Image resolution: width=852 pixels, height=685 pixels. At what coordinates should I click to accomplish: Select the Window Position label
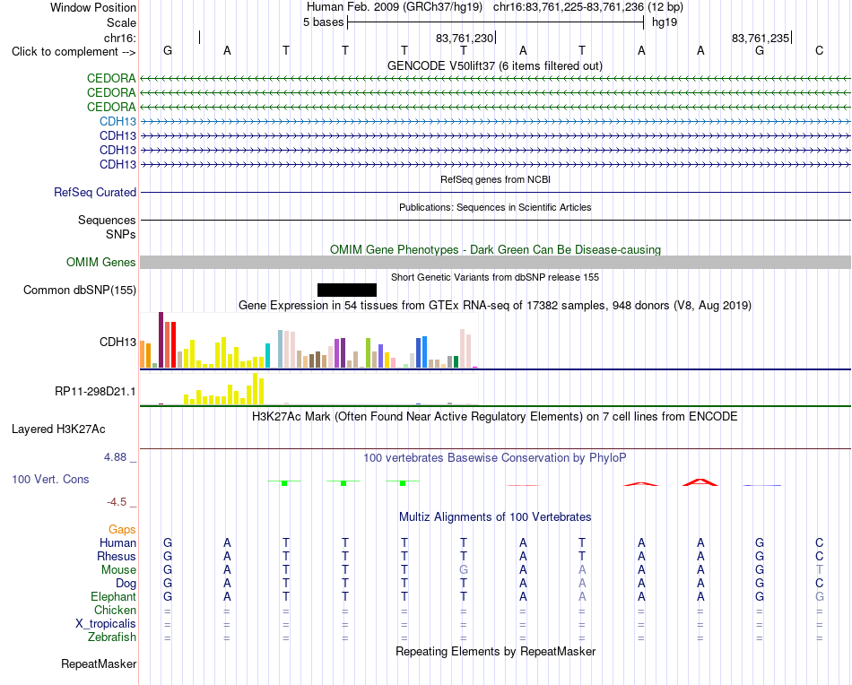[x=93, y=7]
